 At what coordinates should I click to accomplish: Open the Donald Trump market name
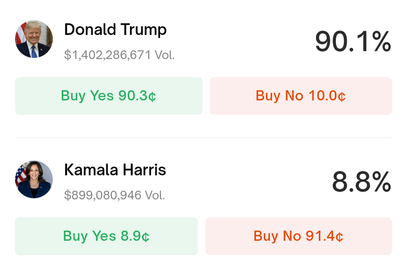[115, 29]
